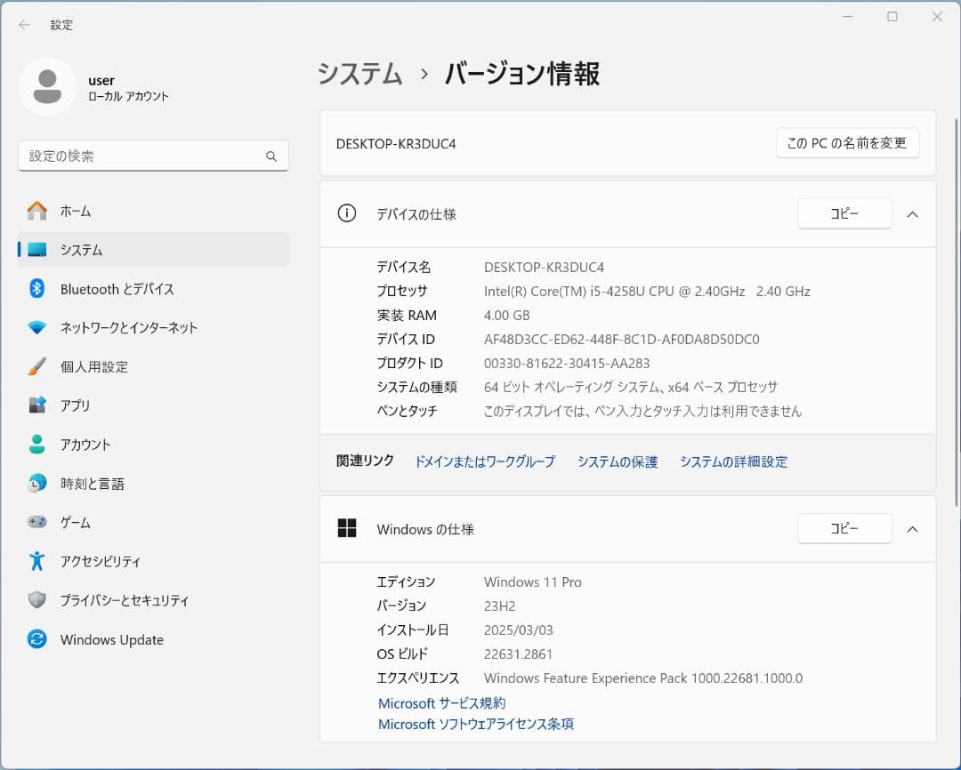The height and width of the screenshot is (770, 961).
Task: Click the user profile avatar
Action: tap(49, 86)
